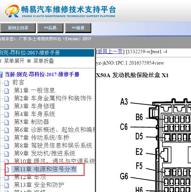Click the heading X50A 发动机舱保险丝盒 X1
Screen dimensions: 191x192
coord(132,75)
